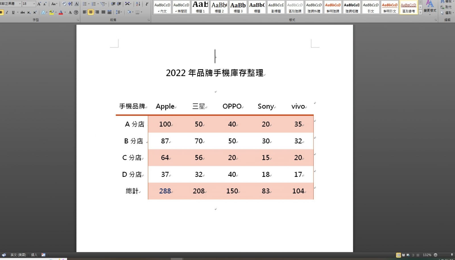Click the Text Effects glowing A icon
The height and width of the screenshot is (260, 455).
(44, 12)
